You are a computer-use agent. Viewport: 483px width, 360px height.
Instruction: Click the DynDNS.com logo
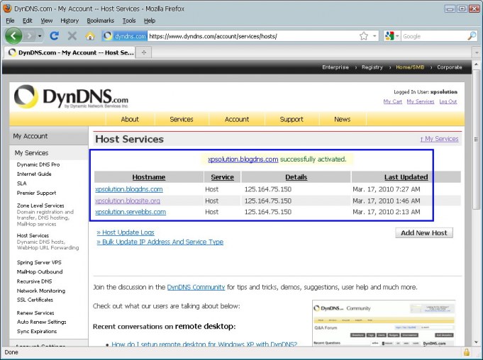pos(71,97)
